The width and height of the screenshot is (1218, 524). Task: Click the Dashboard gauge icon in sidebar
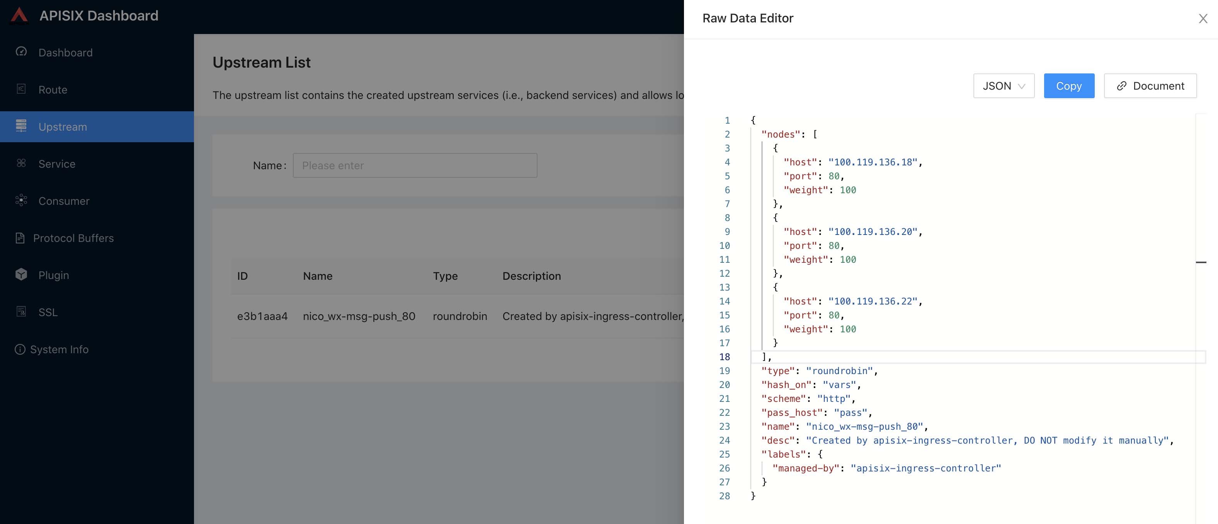[21, 51]
